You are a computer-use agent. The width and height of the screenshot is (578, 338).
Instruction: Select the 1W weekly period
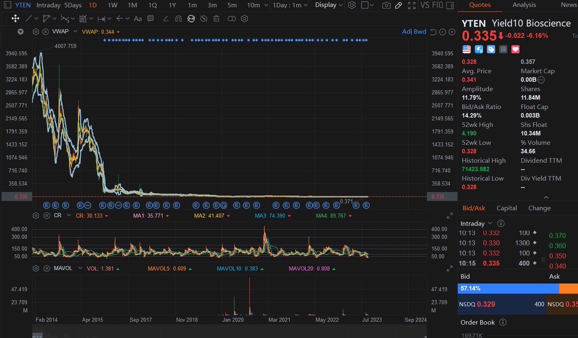click(112, 5)
